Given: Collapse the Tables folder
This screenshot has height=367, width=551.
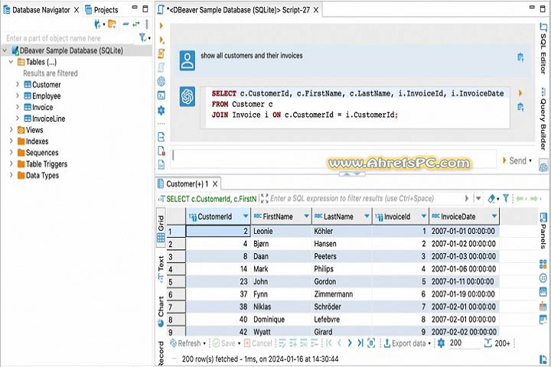Looking at the screenshot, I should tap(11, 62).
